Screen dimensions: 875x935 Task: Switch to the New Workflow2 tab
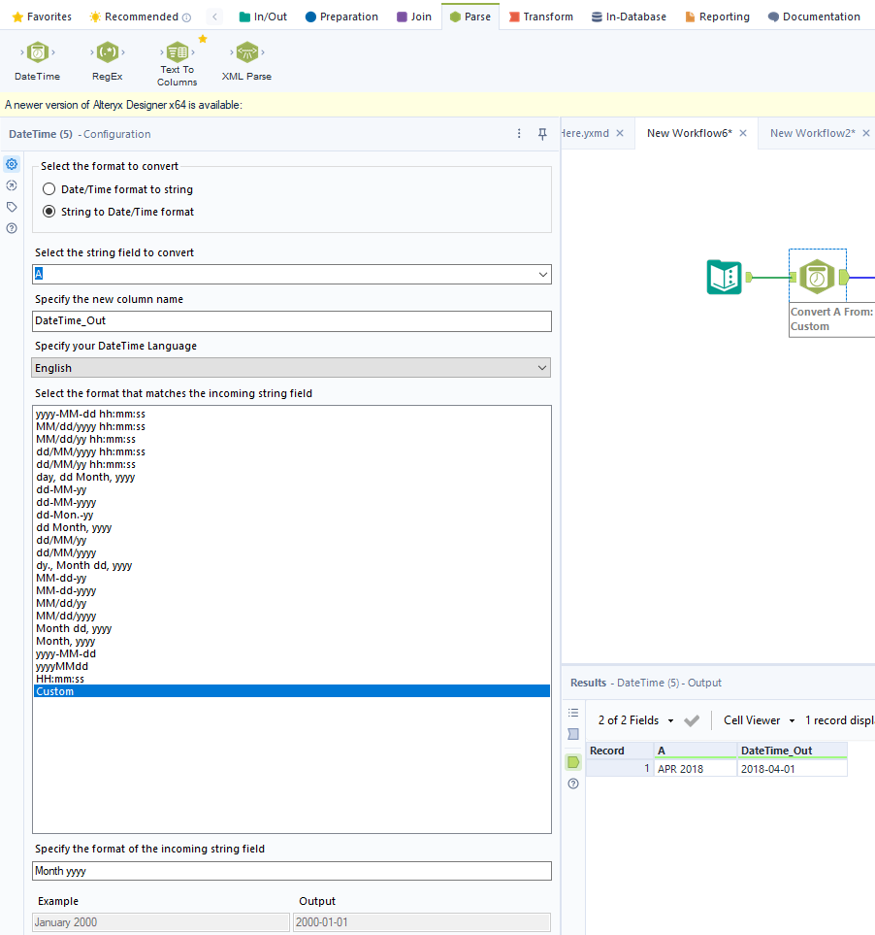pos(815,133)
